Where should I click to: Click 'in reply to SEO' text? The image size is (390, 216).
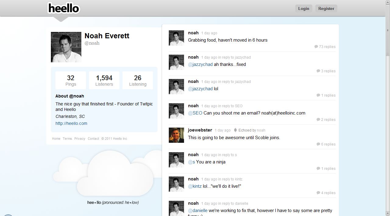point(230,106)
